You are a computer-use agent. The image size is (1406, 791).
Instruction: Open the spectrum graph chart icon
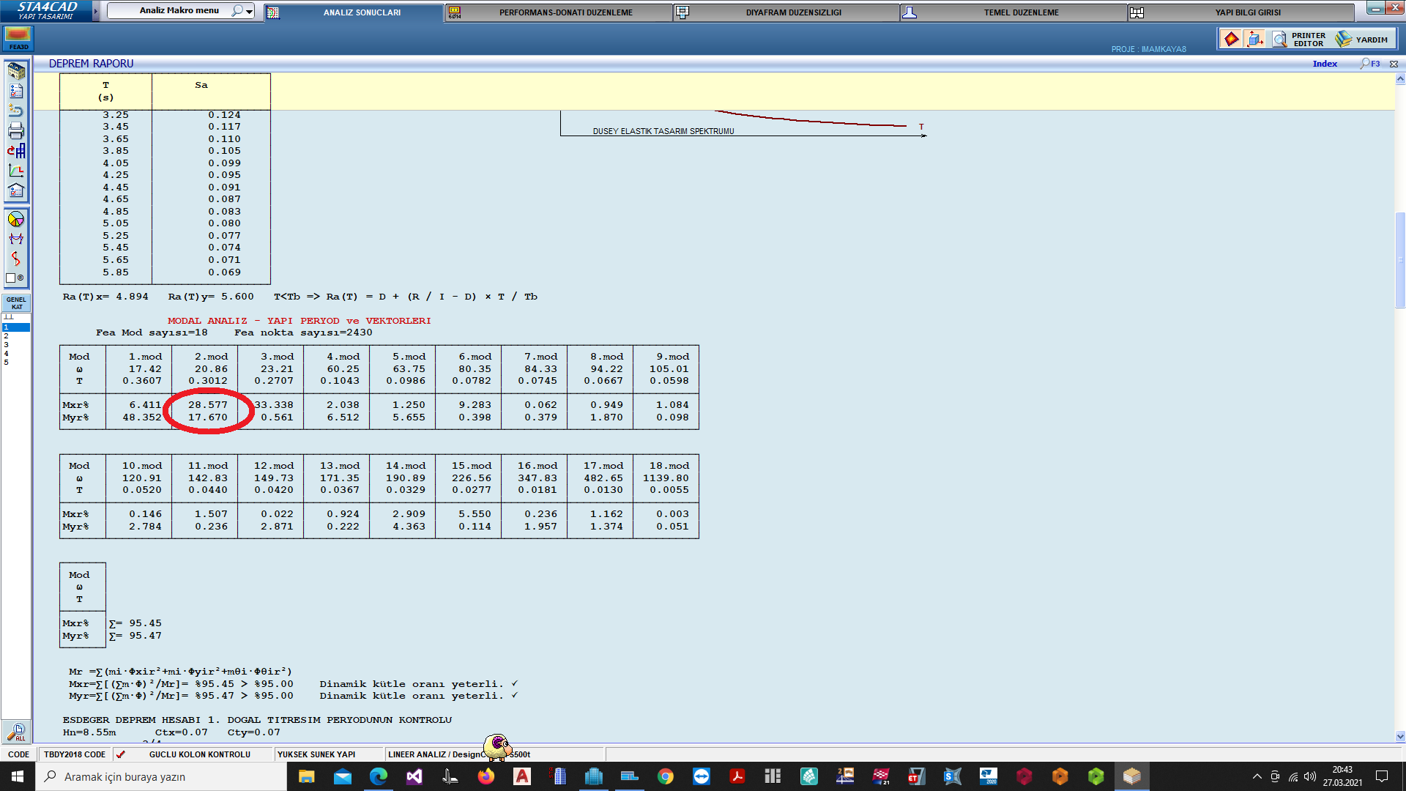point(16,171)
